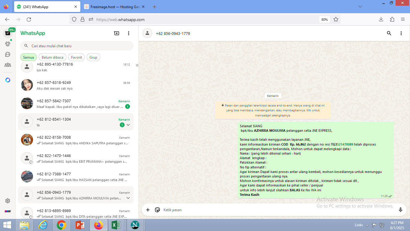The image size is (410, 231).
Task: Open the Windows Start button
Action: coord(7,225)
